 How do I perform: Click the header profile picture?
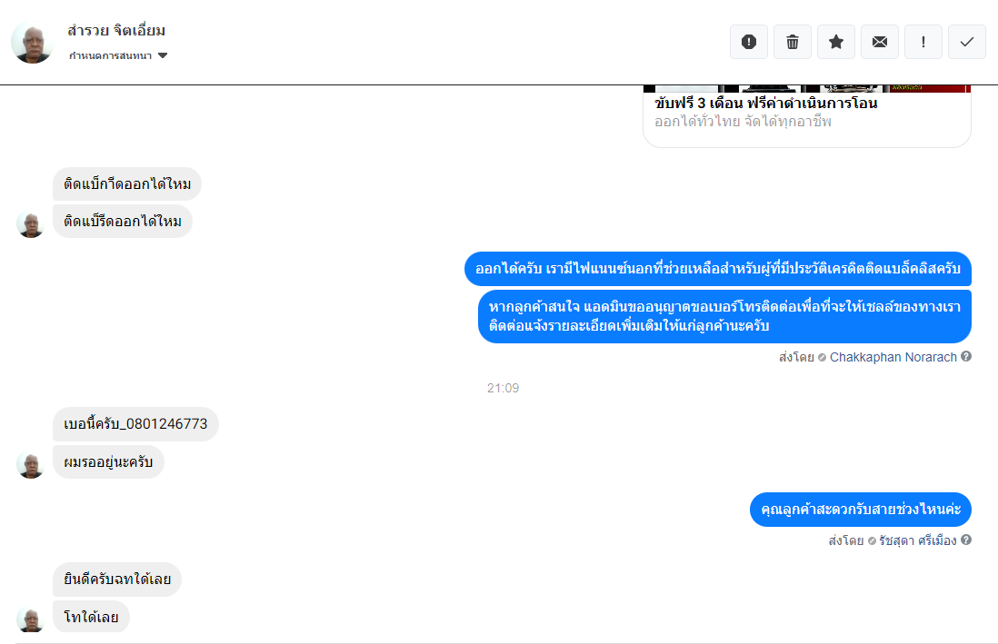pos(32,43)
